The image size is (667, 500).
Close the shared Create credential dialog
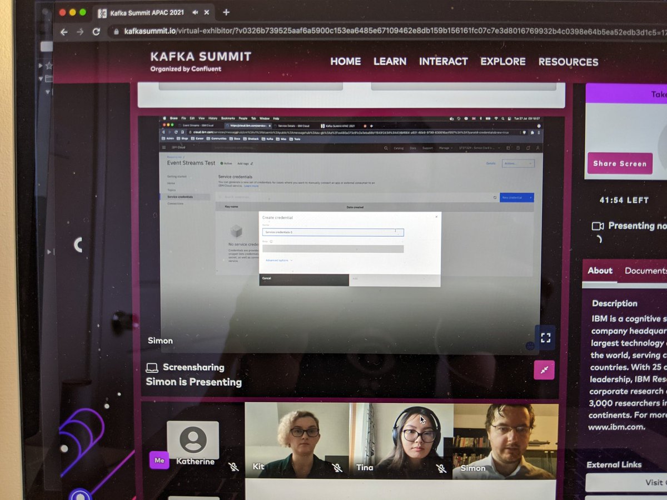pos(436,217)
